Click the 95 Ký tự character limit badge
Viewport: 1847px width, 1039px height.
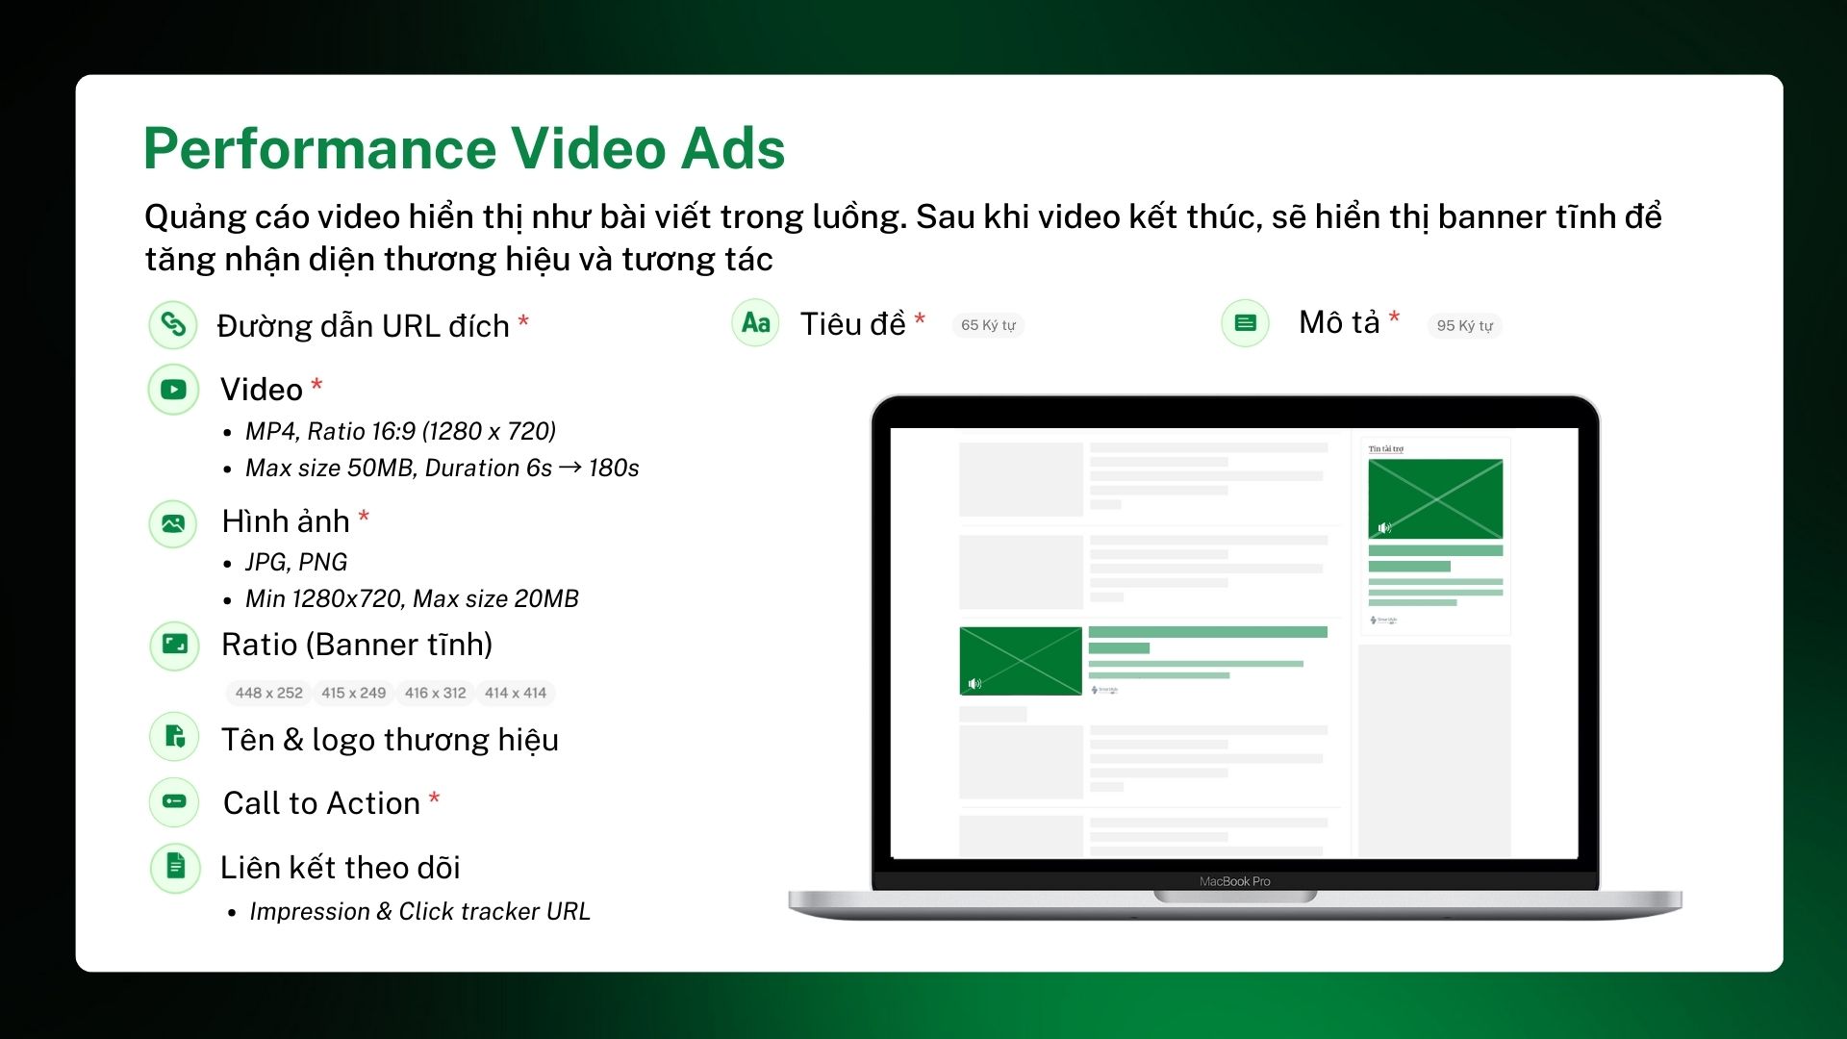(x=1464, y=325)
